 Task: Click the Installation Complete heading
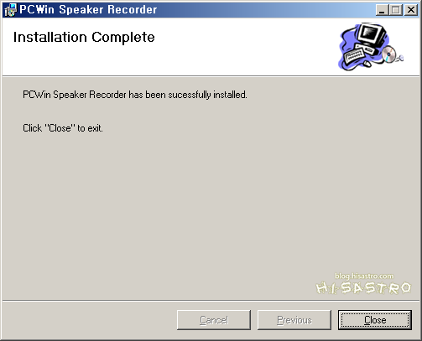click(84, 38)
